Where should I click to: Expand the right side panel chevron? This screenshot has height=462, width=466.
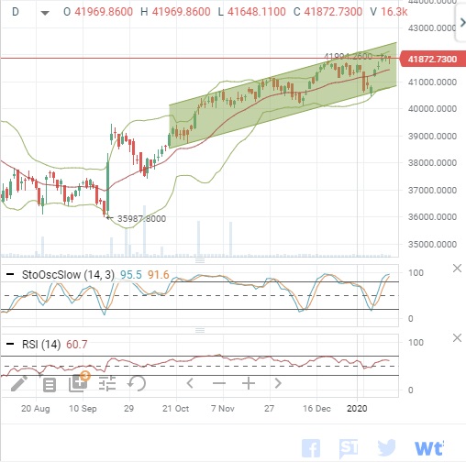pos(462,23)
